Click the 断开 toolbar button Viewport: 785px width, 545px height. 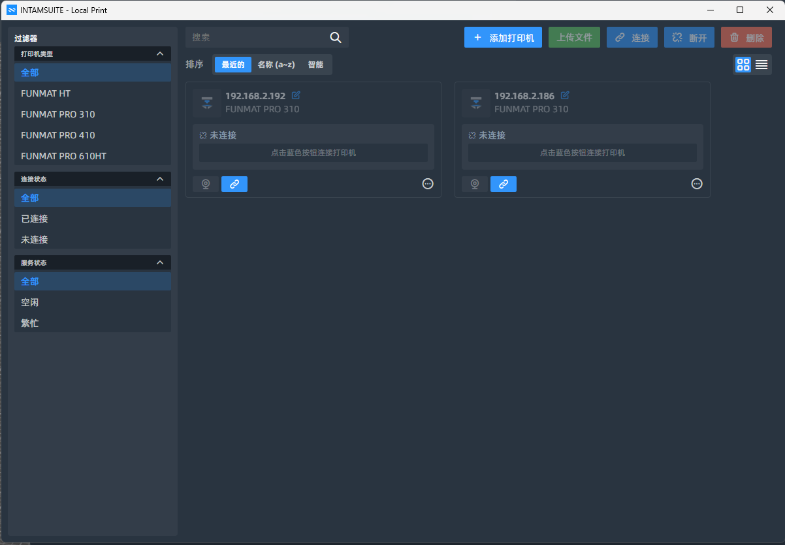(x=689, y=37)
